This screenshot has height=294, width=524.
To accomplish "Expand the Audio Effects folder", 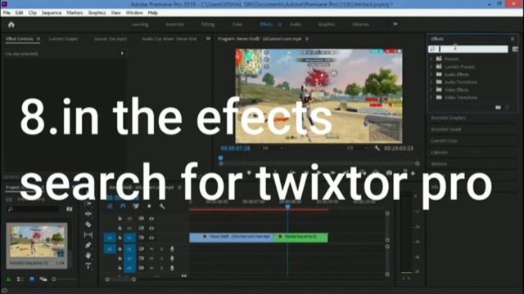I will click(431, 74).
